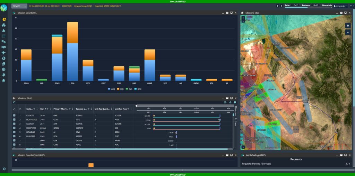Zoom out on the Missions Map
The image size is (355, 176).
[x=243, y=21]
